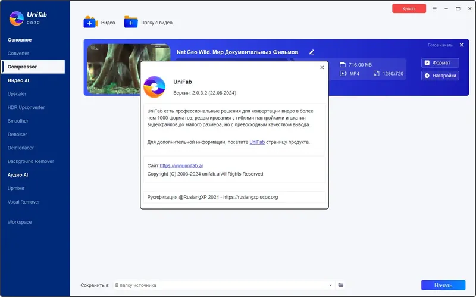The width and height of the screenshot is (476, 297).
Task: Click the MP4 format icon
Action: tap(343, 73)
